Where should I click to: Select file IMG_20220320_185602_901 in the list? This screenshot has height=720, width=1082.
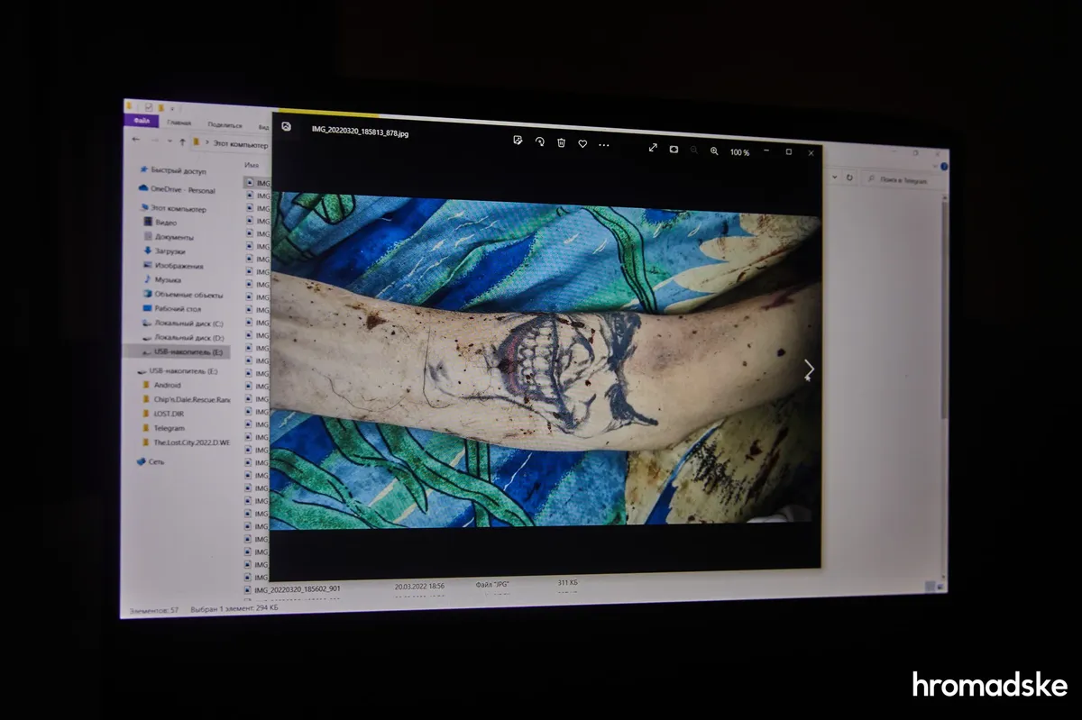tap(297, 589)
